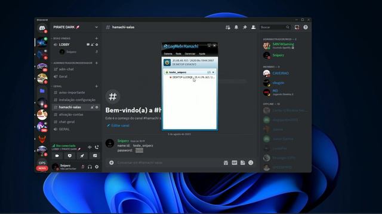This screenshot has width=382, height=214.
Task: Collapse the ADMINISTRADOR/MODERADOR category
Action: pyautogui.click(x=73, y=63)
